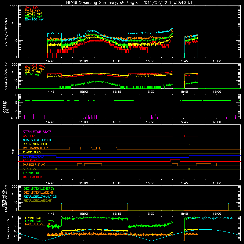Click the PARTICLE_FLAG label
The image size is (244, 244).
(34, 164)
